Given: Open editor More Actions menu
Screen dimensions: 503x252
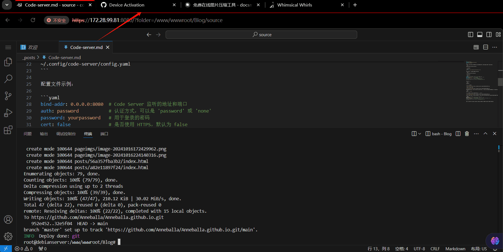Looking at the screenshot, I should pyautogui.click(x=495, y=47).
